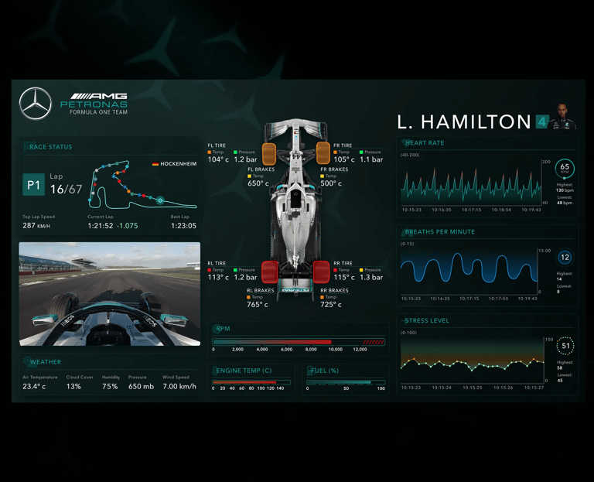Screen dimensions: 594x482
Task: Click the FL brakes 650° c reading
Action: [x=258, y=183]
